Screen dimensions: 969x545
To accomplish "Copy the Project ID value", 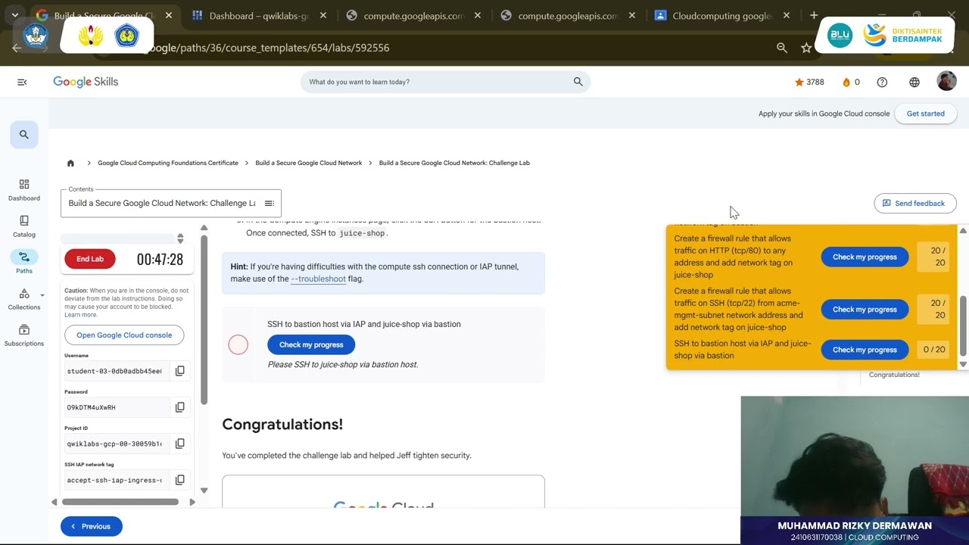I will (x=180, y=444).
